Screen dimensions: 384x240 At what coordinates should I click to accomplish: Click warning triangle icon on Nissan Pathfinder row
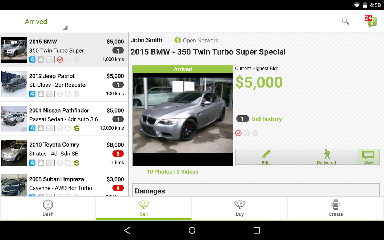coord(41,128)
